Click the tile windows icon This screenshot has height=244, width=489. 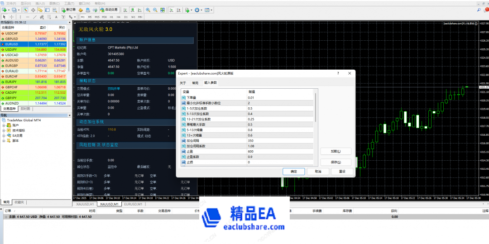tap(163, 10)
